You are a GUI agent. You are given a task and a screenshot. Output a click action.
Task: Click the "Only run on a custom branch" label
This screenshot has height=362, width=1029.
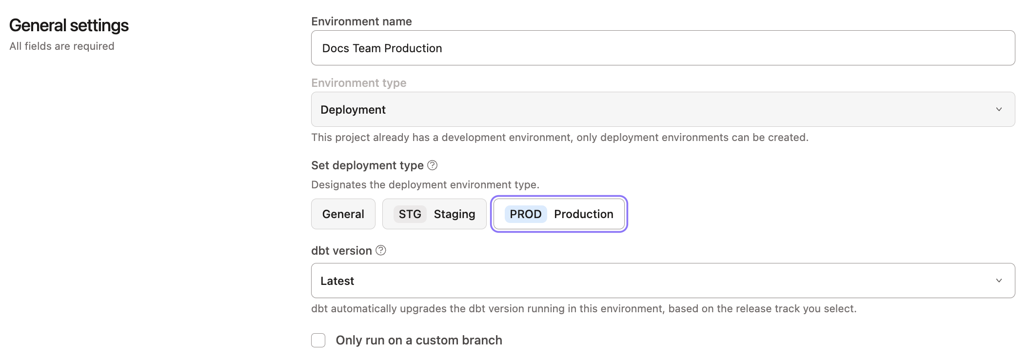(418, 340)
